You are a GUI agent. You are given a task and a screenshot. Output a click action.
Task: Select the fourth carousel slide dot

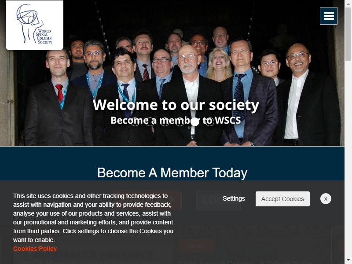pyautogui.click(x=180, y=122)
